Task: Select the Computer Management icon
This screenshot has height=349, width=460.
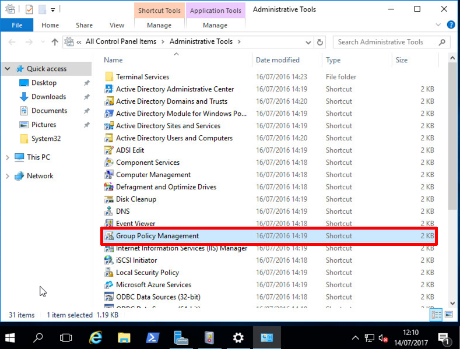Action: pos(109,175)
